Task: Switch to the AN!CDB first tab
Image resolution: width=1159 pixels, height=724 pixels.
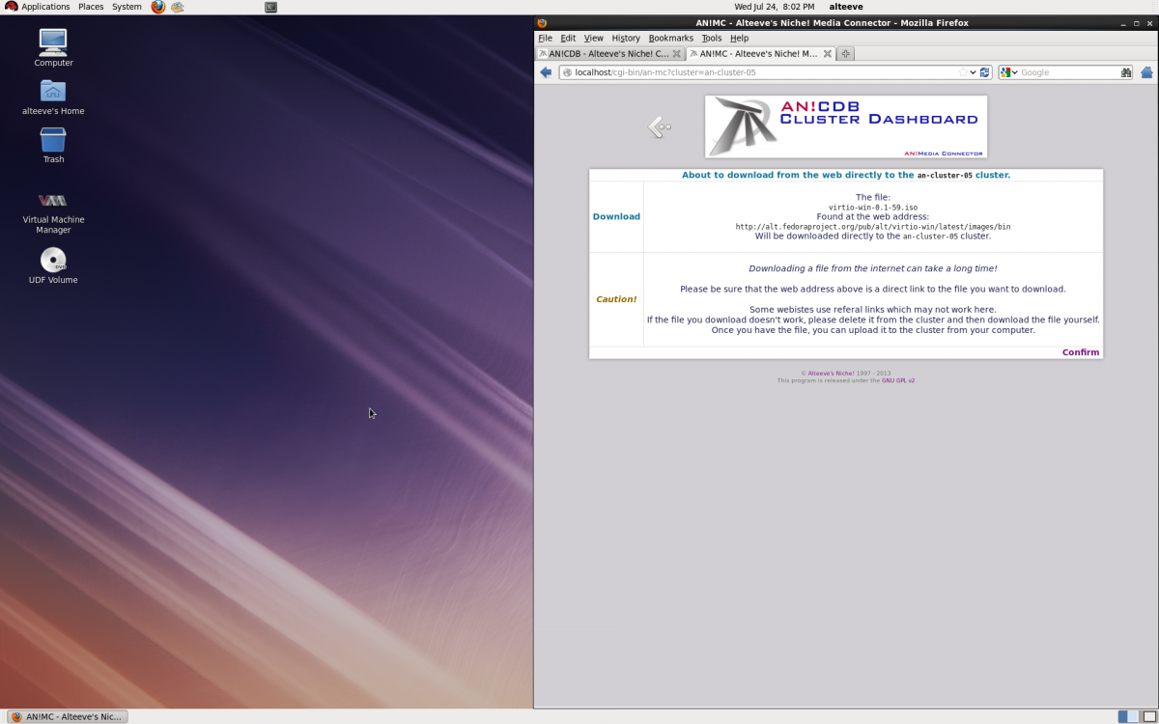Action: (608, 54)
